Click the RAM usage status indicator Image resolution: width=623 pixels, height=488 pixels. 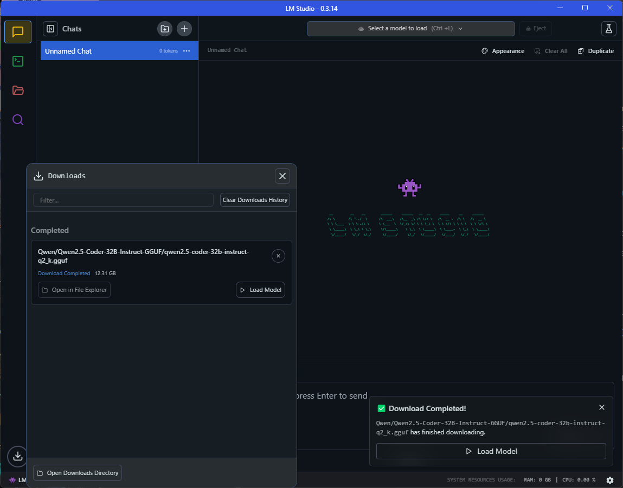537,480
